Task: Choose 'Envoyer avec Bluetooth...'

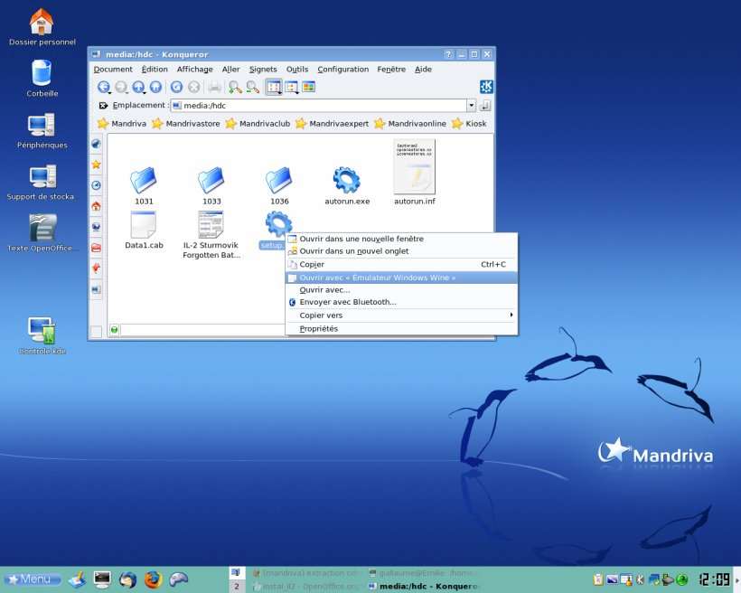Action: click(402, 302)
